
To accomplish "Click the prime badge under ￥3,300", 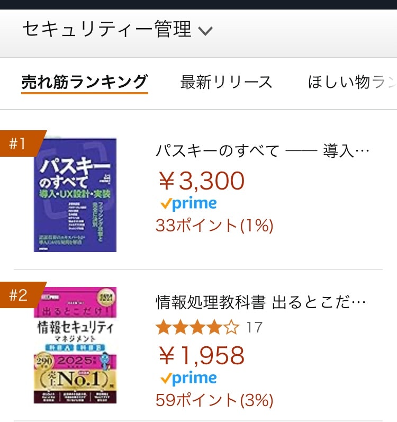I will 188,204.
